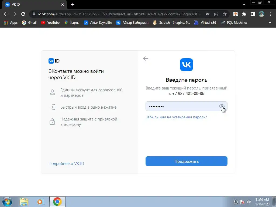Reload the page

(23, 14)
